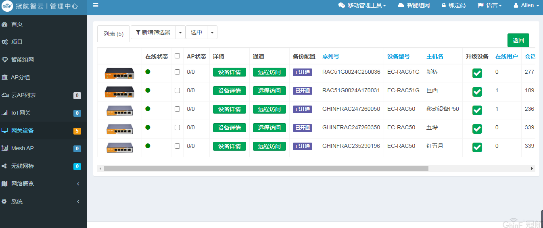
Task: Click the IoT网关 signal icon
Action: click(x=5, y=113)
